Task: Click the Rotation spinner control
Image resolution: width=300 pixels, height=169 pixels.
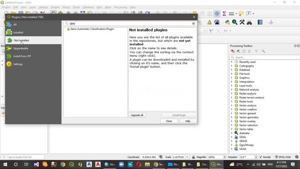Action: tap(256, 157)
